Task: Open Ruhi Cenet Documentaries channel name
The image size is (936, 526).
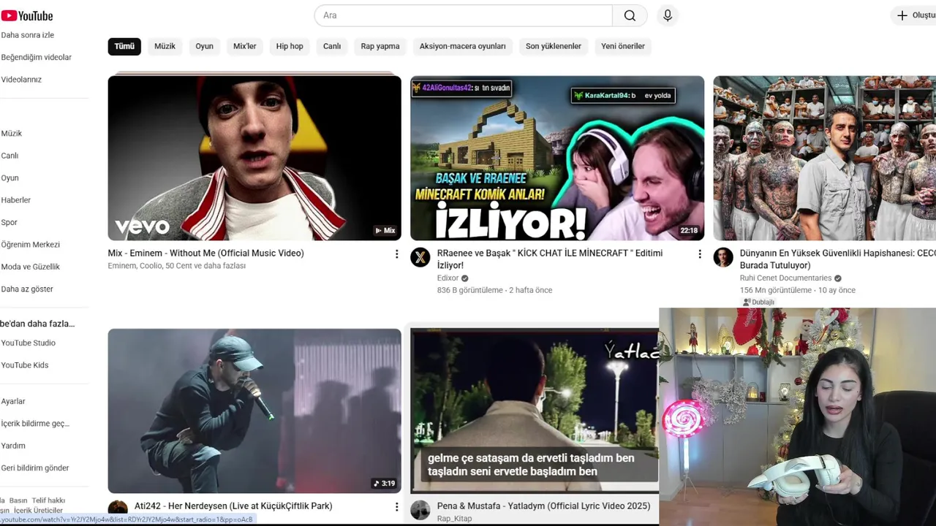Action: pyautogui.click(x=785, y=278)
